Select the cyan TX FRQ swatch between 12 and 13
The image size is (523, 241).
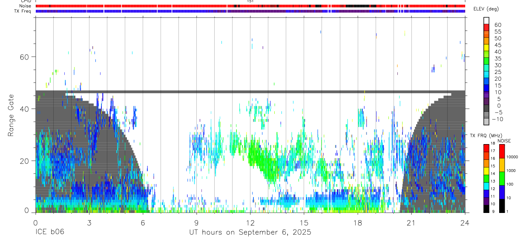pyautogui.click(x=486, y=186)
